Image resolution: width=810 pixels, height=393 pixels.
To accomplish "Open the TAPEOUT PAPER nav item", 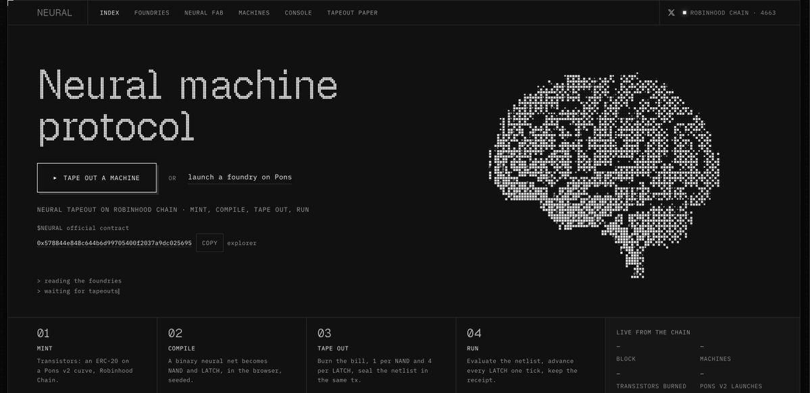I will pyautogui.click(x=352, y=13).
